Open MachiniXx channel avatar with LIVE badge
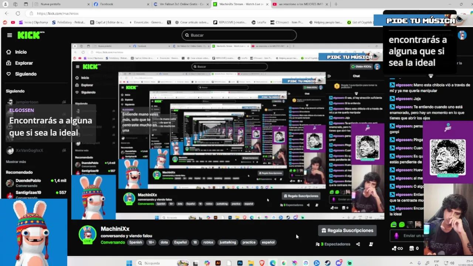 coord(88,235)
